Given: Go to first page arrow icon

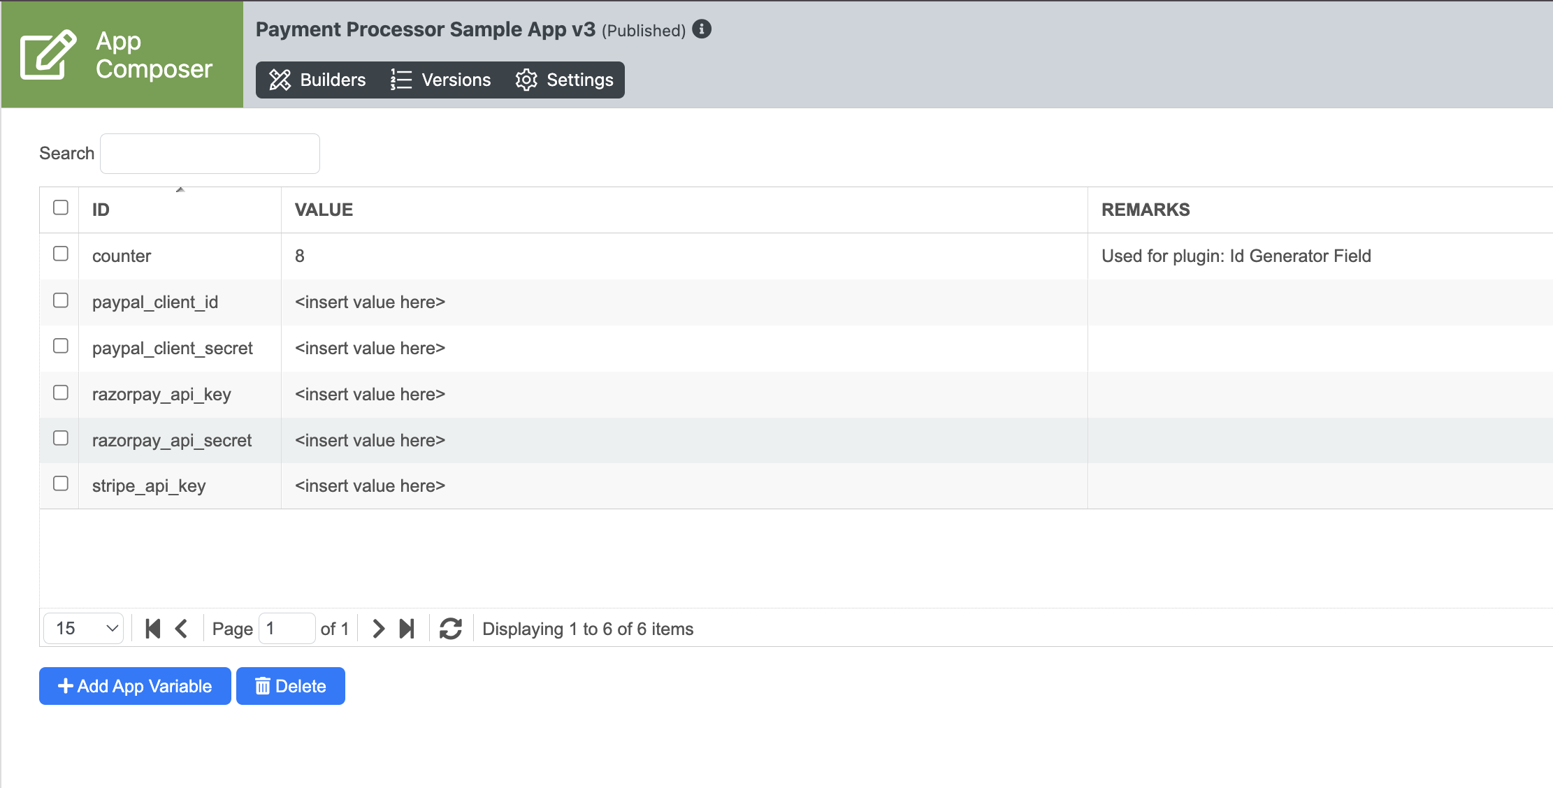Looking at the screenshot, I should [x=153, y=629].
